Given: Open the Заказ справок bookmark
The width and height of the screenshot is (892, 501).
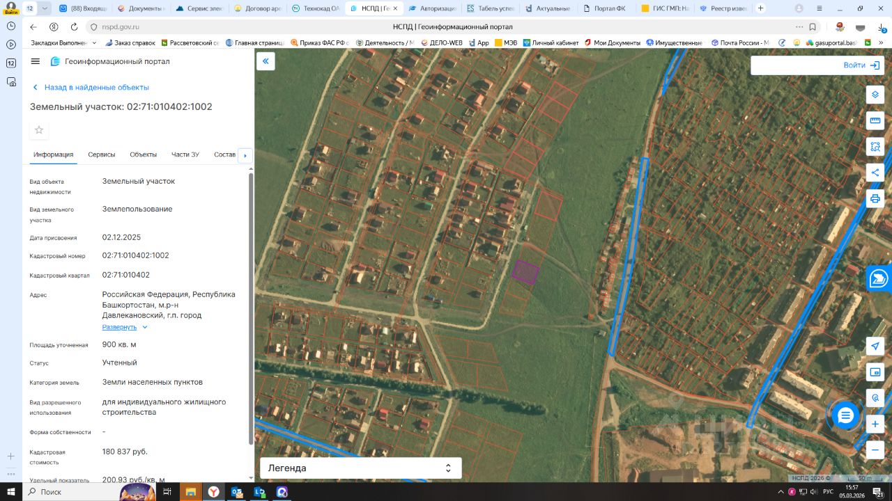Looking at the screenshot, I should point(130,42).
